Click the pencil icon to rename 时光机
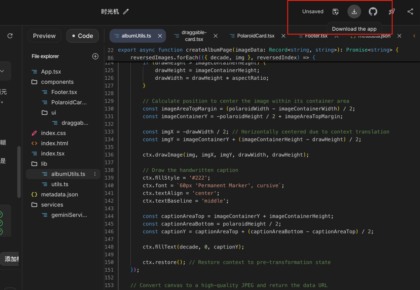 click(126, 12)
